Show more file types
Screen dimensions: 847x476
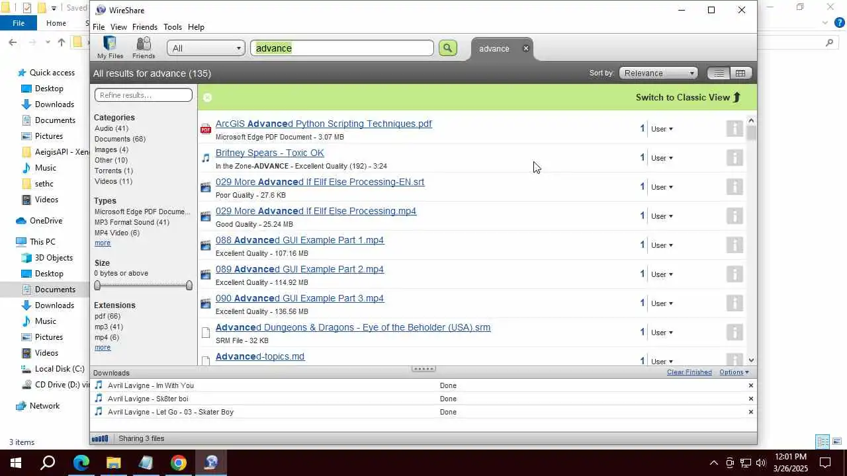click(103, 243)
